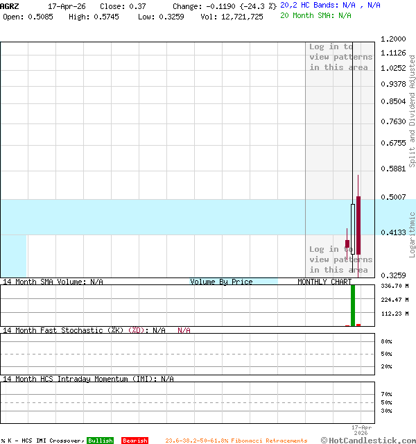Viewport: 416px width, 444px height.
Task: Click the MONTHLY CHART label
Action: [x=324, y=282]
